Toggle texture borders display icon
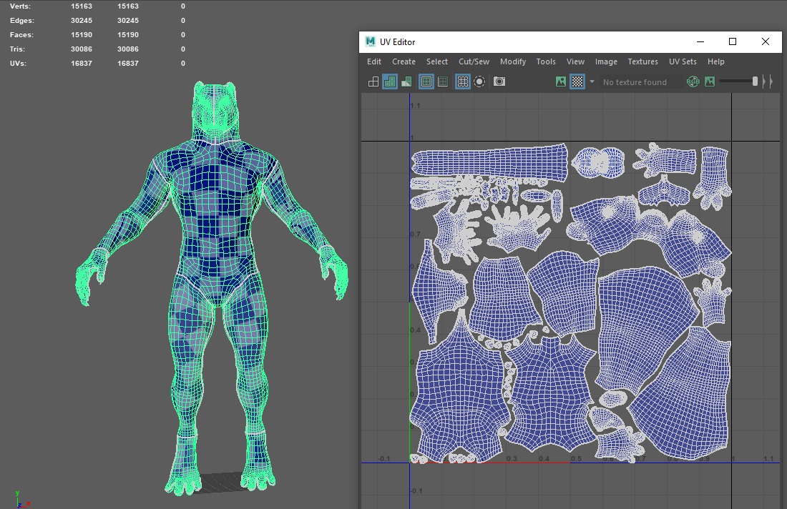This screenshot has width=787, height=509. coord(426,81)
